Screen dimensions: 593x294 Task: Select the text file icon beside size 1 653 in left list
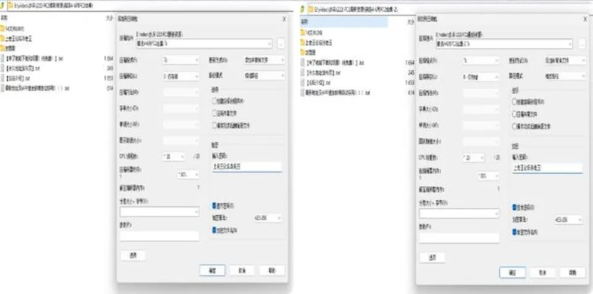pos(2,78)
